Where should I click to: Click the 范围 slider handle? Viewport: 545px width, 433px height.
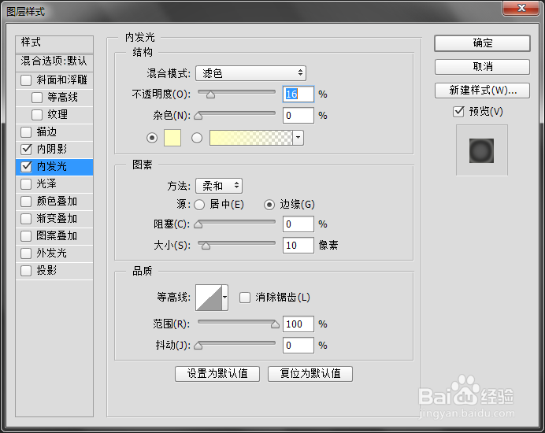click(x=275, y=324)
